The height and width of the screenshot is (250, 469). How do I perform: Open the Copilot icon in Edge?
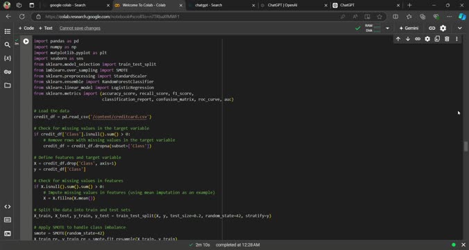(462, 17)
